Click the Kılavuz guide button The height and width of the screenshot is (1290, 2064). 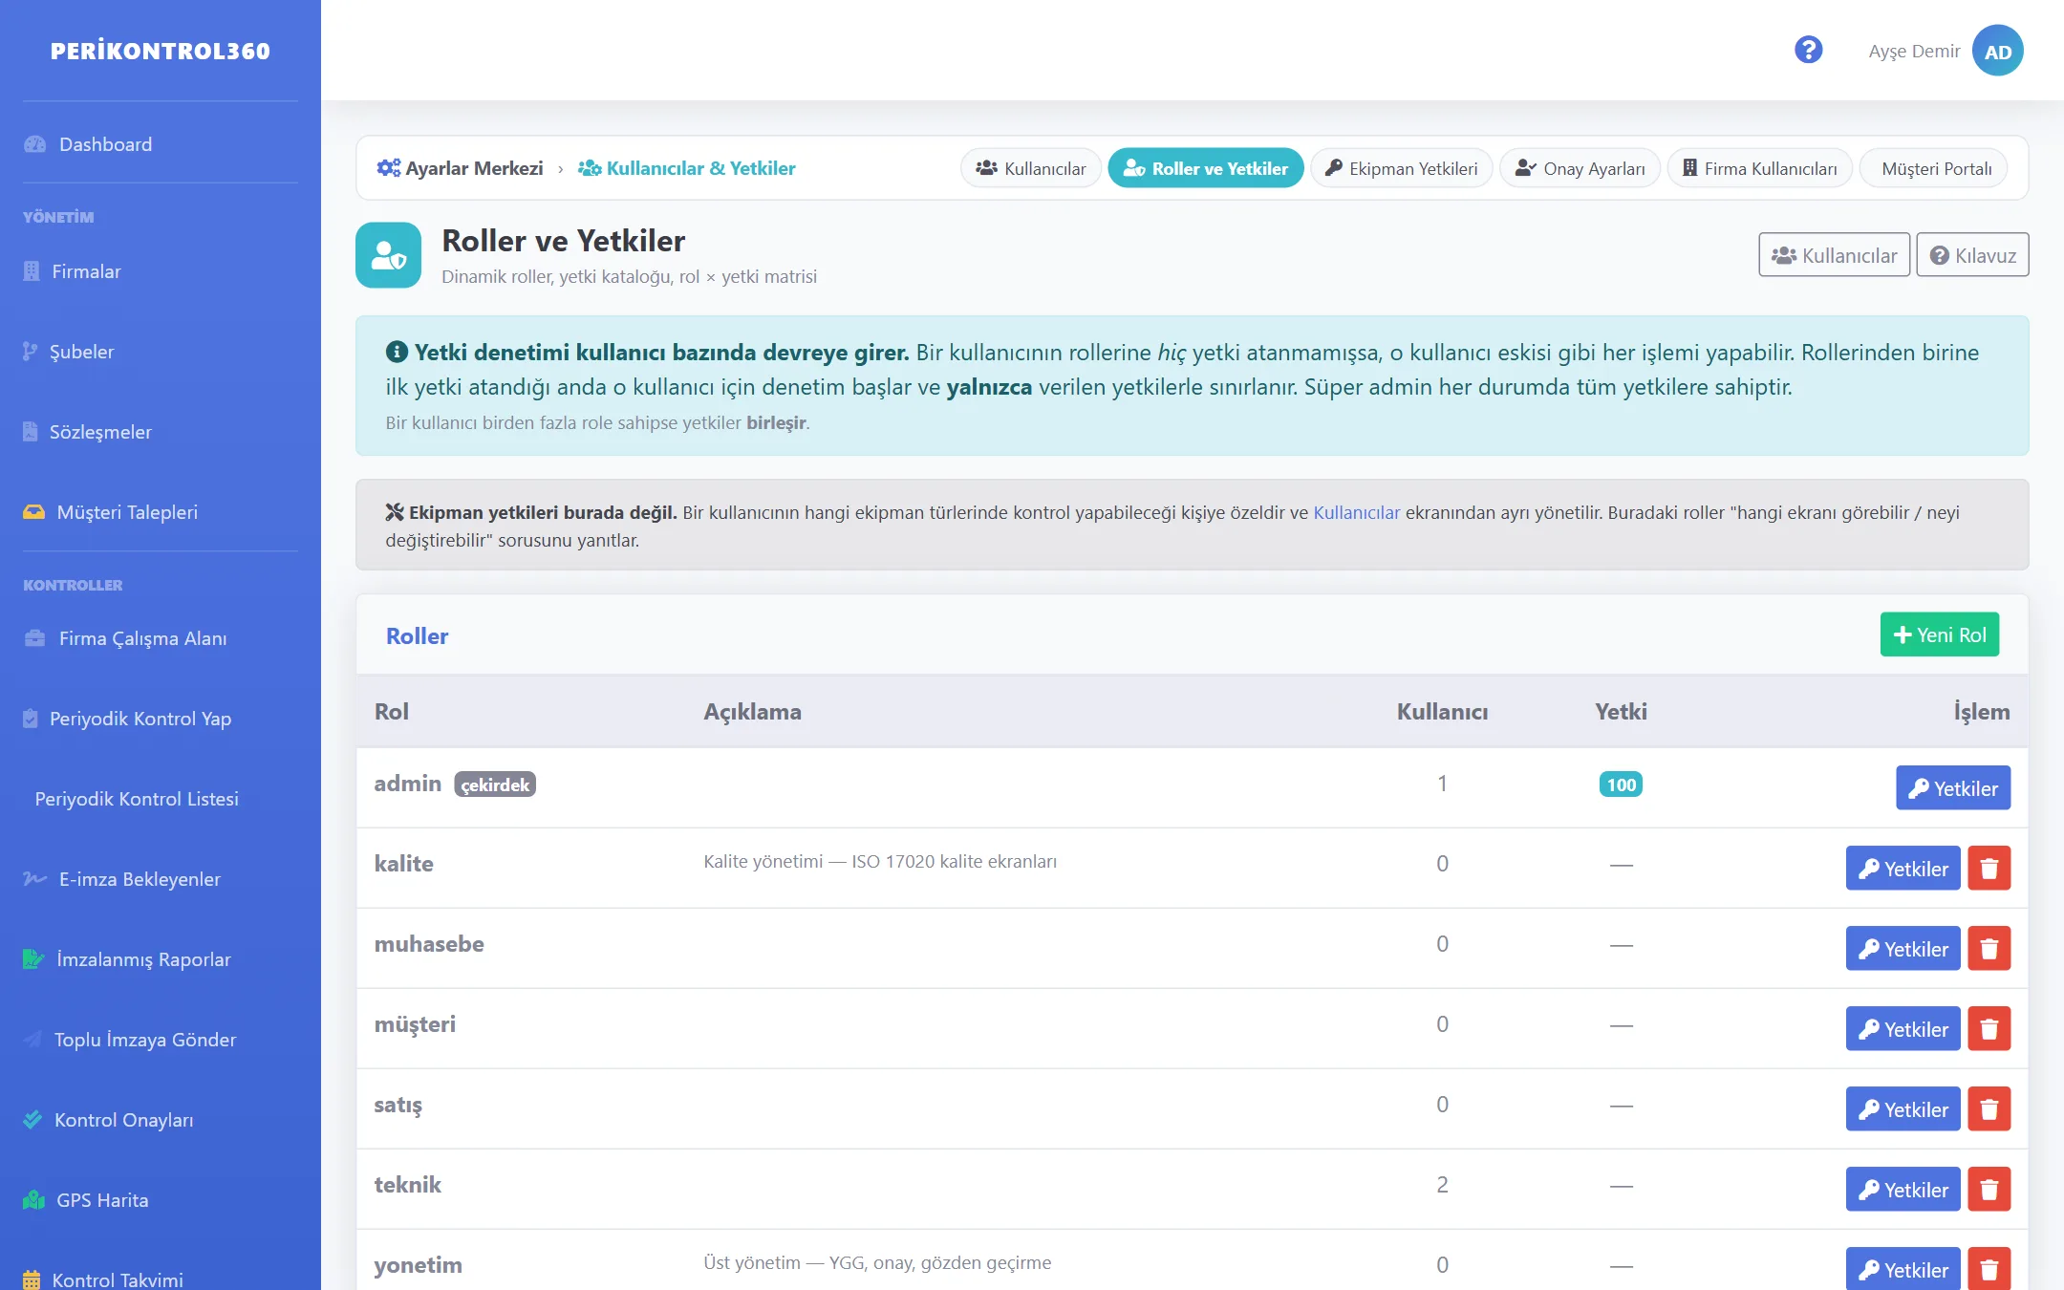1972,254
